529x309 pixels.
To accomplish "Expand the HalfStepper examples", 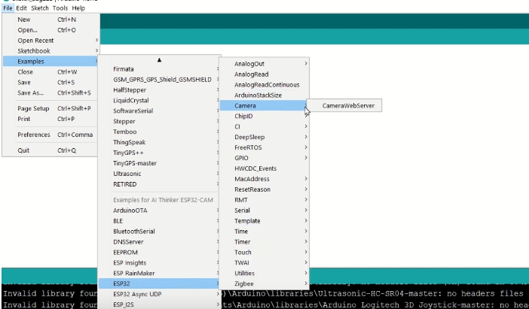I will pyautogui.click(x=159, y=90).
